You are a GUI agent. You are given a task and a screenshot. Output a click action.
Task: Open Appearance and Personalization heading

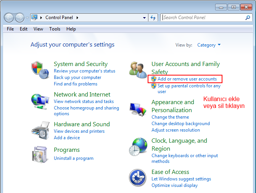[x=173, y=106]
